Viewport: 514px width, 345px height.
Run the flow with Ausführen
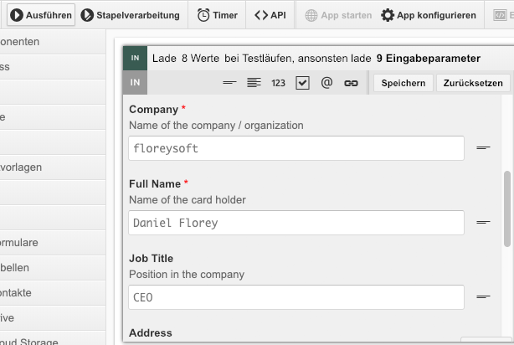point(41,15)
